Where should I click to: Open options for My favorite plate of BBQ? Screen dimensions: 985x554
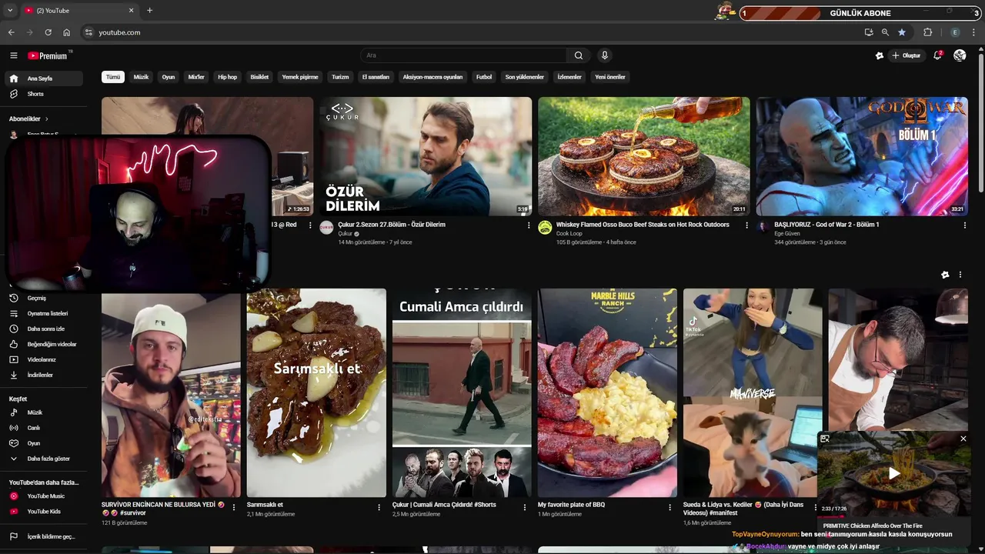(x=670, y=508)
